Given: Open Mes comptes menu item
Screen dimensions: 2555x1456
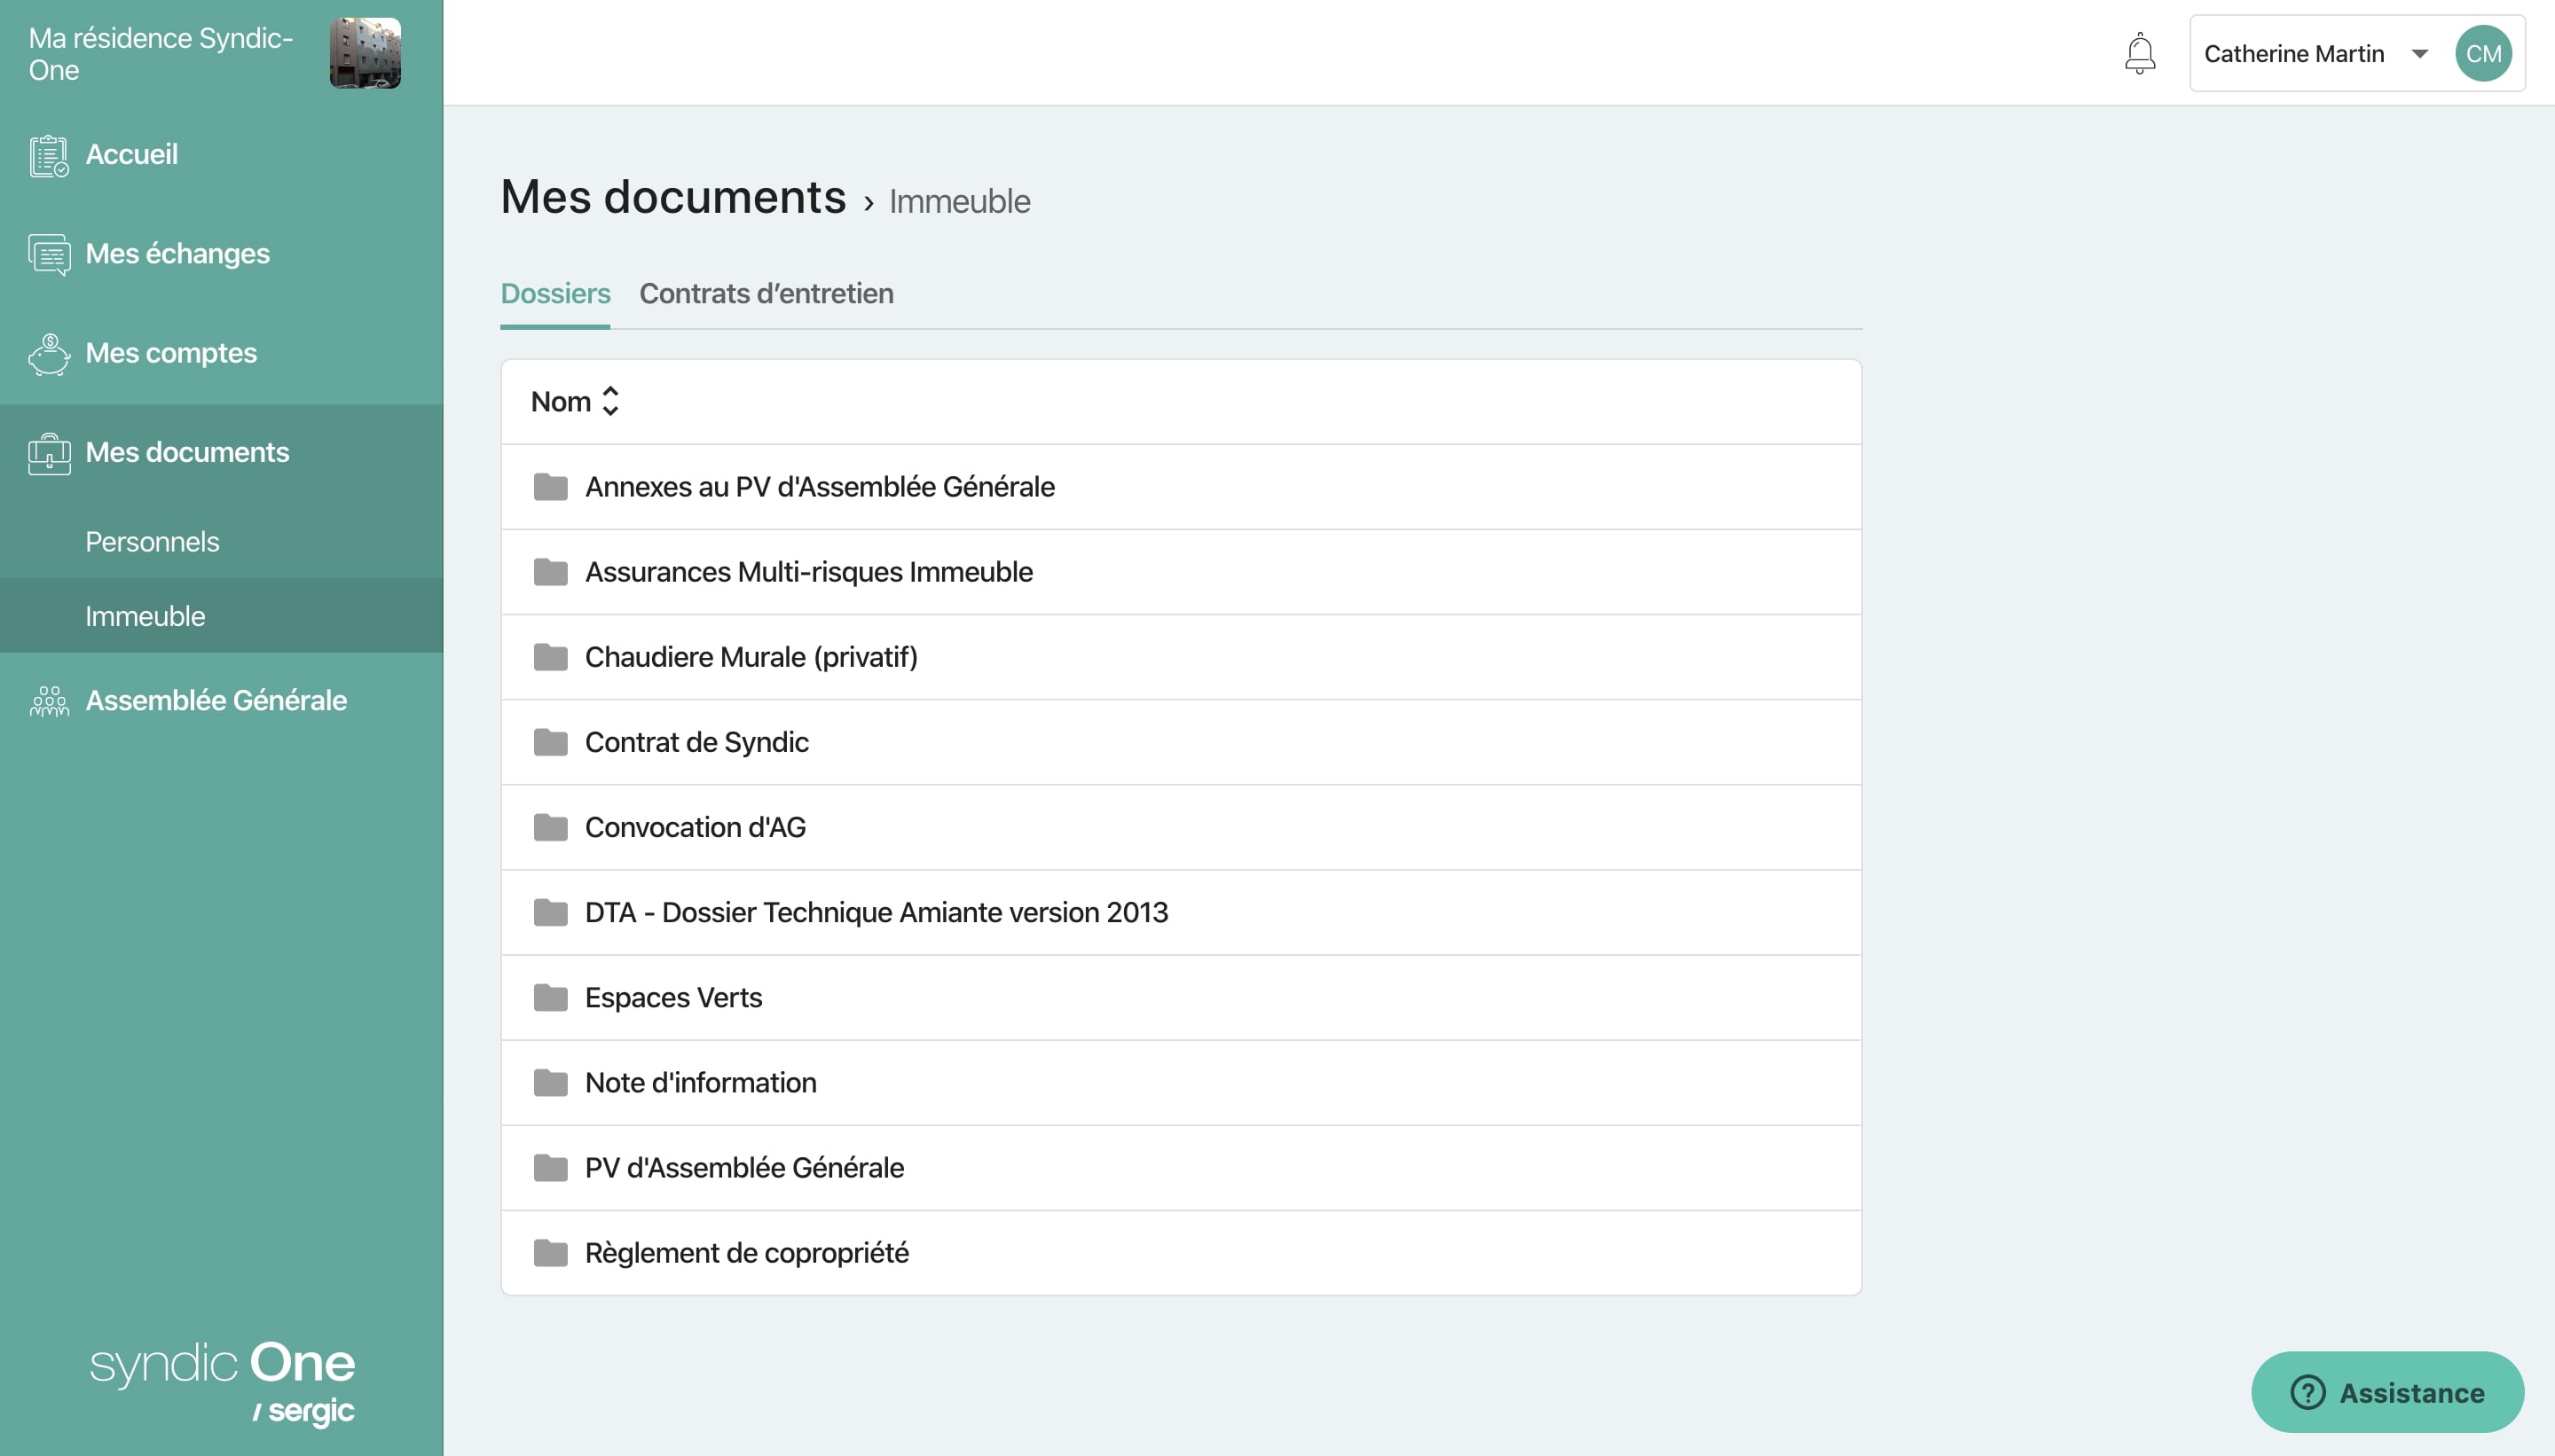Looking at the screenshot, I should click(171, 353).
